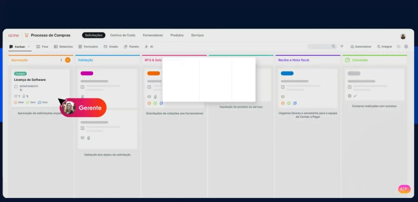Click the Automatizar button
This screenshot has height=202, width=418.
pos(361,47)
